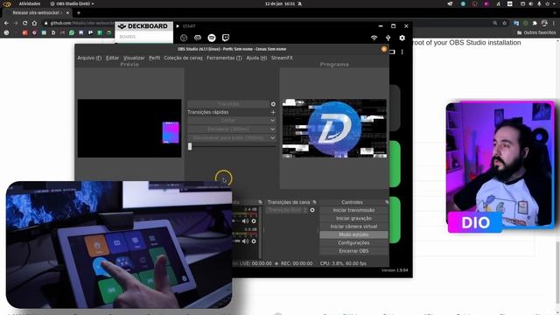Viewport: 560px width, 315px height.
Task: Mute the first audio mixer channel
Action: pos(245,221)
